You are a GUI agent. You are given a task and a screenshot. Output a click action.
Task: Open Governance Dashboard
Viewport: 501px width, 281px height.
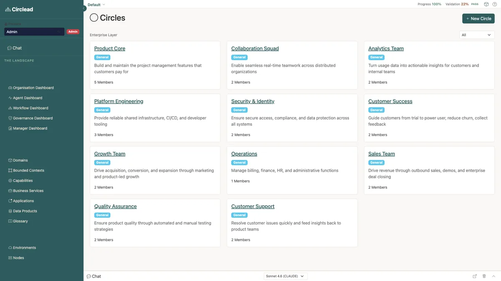pos(30,118)
